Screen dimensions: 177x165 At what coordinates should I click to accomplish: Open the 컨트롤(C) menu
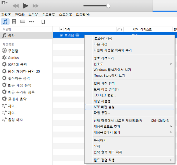pos(49,15)
